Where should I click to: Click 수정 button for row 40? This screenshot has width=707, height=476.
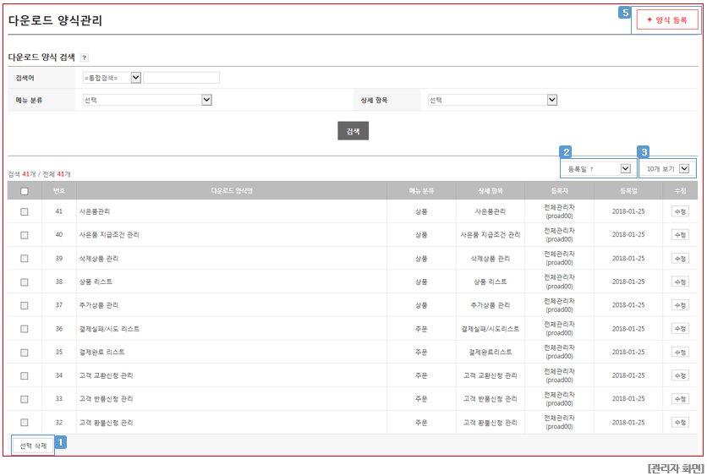[x=681, y=235]
